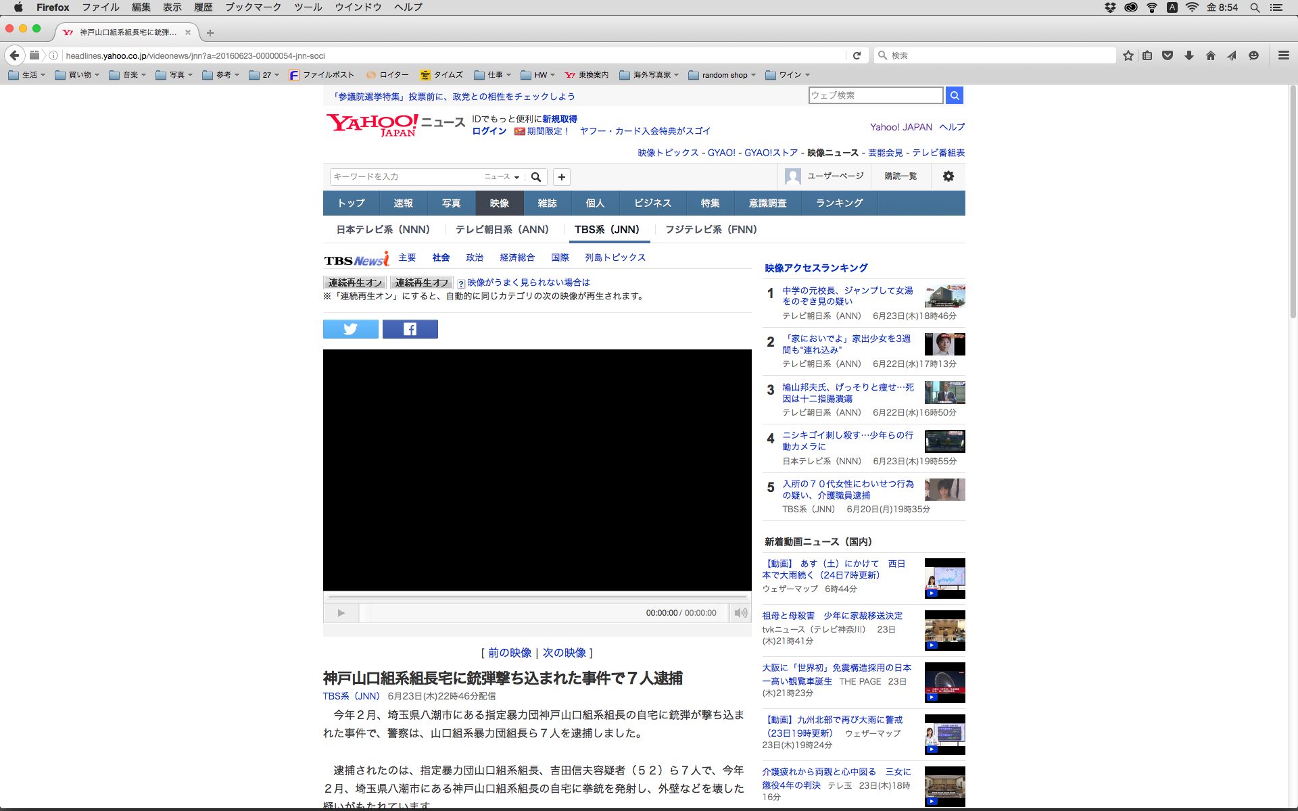
Task: Share the video on Facebook
Action: [410, 329]
